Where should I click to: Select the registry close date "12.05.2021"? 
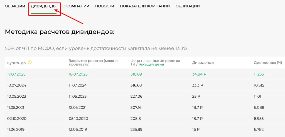click(78, 108)
